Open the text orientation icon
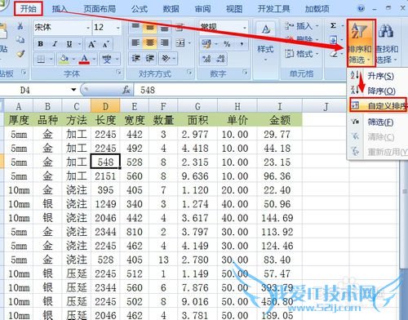This screenshot has width=408, height=320. (x=166, y=58)
